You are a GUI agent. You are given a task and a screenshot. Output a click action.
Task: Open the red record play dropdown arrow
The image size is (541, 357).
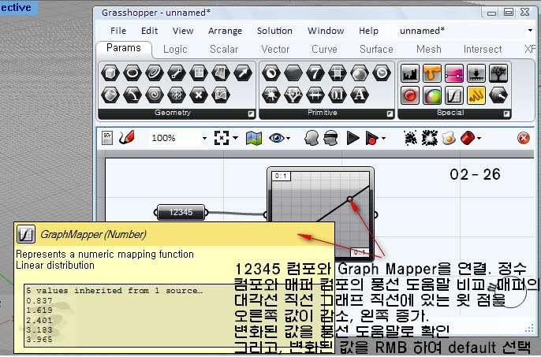click(x=383, y=139)
